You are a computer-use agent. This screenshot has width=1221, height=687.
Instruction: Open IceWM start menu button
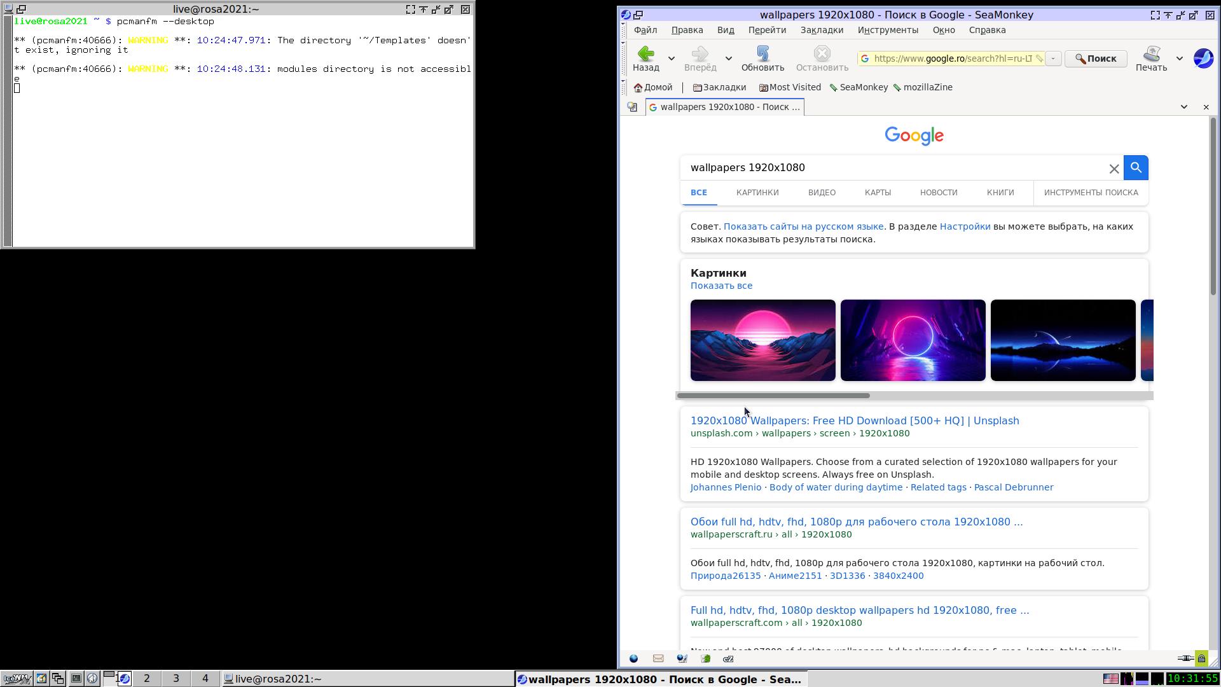click(17, 679)
